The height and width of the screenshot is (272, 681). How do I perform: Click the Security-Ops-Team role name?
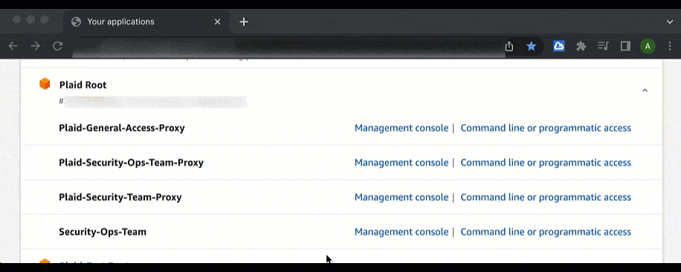(103, 232)
